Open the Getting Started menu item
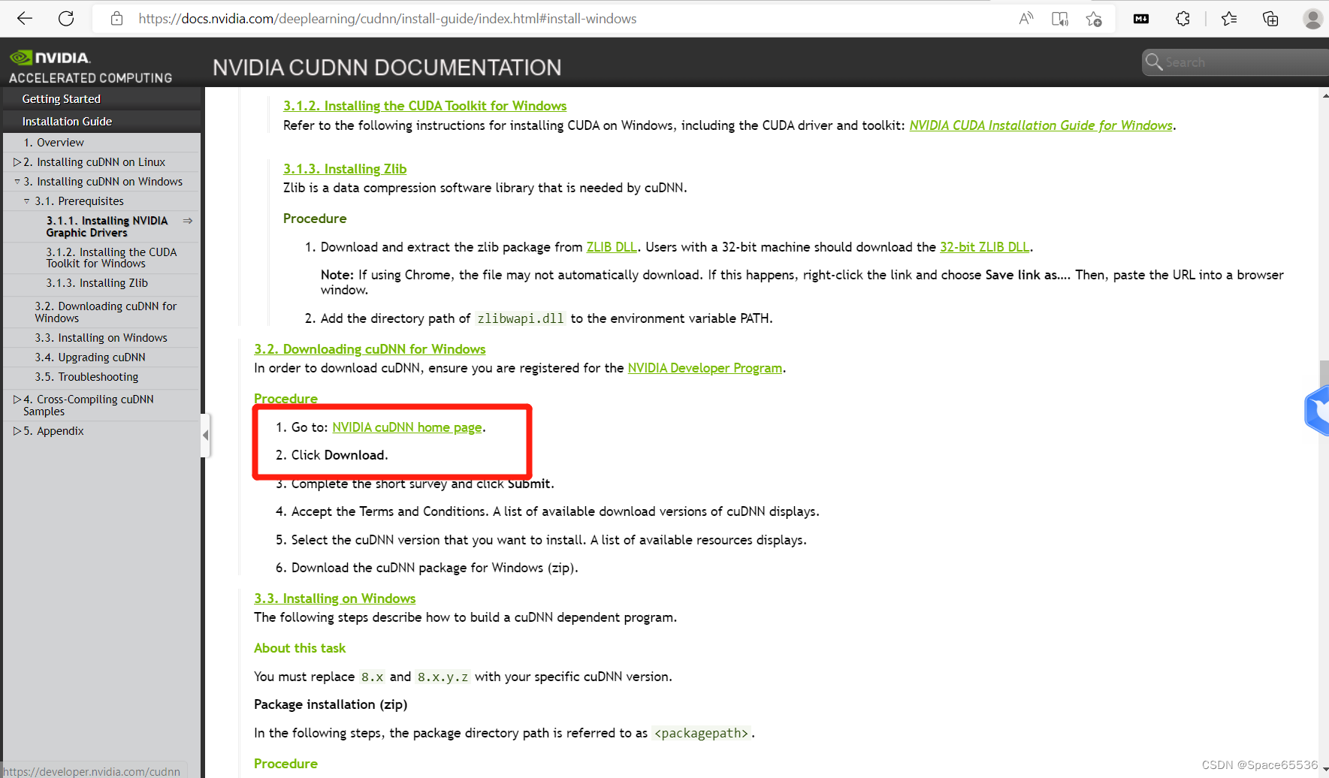Image resolution: width=1329 pixels, height=778 pixels. click(x=62, y=99)
